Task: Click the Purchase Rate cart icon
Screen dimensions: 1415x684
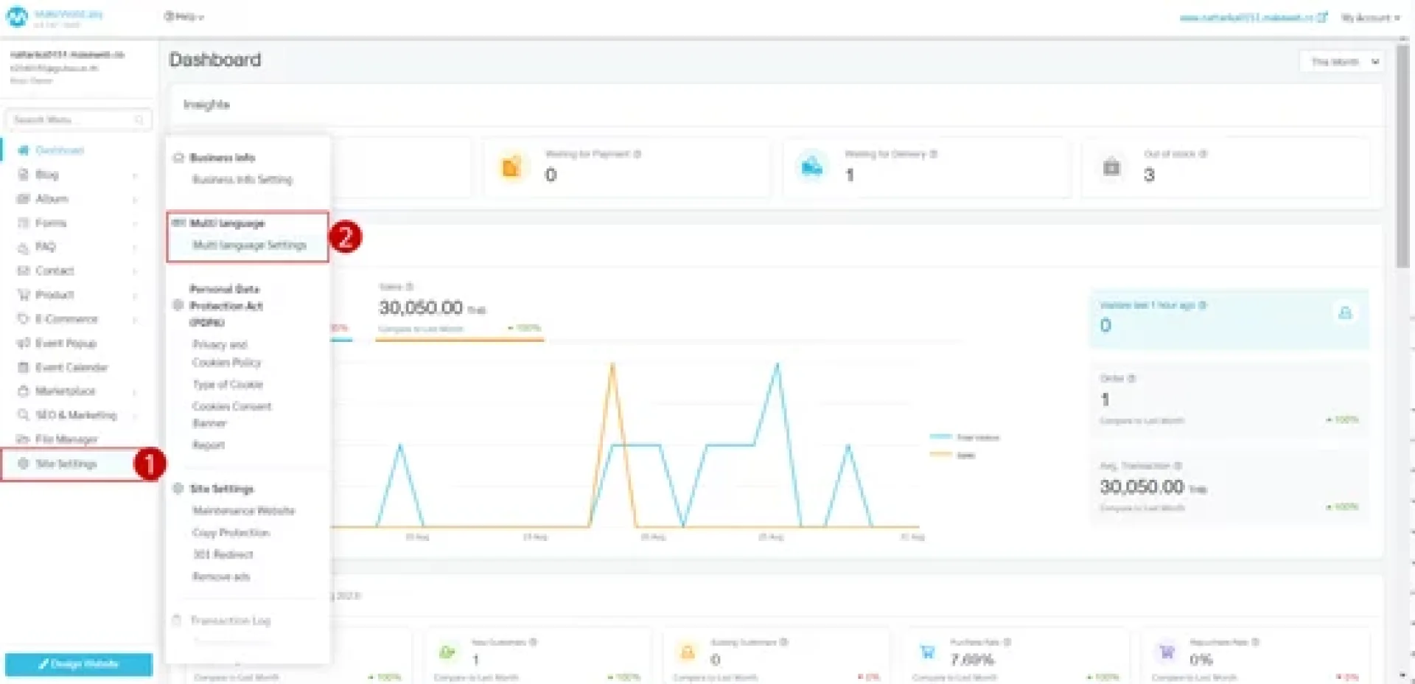Action: 927,652
